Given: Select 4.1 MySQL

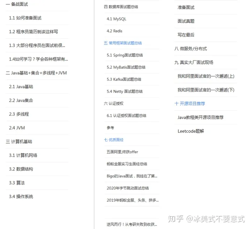Looking at the screenshot, I should pos(116,19).
